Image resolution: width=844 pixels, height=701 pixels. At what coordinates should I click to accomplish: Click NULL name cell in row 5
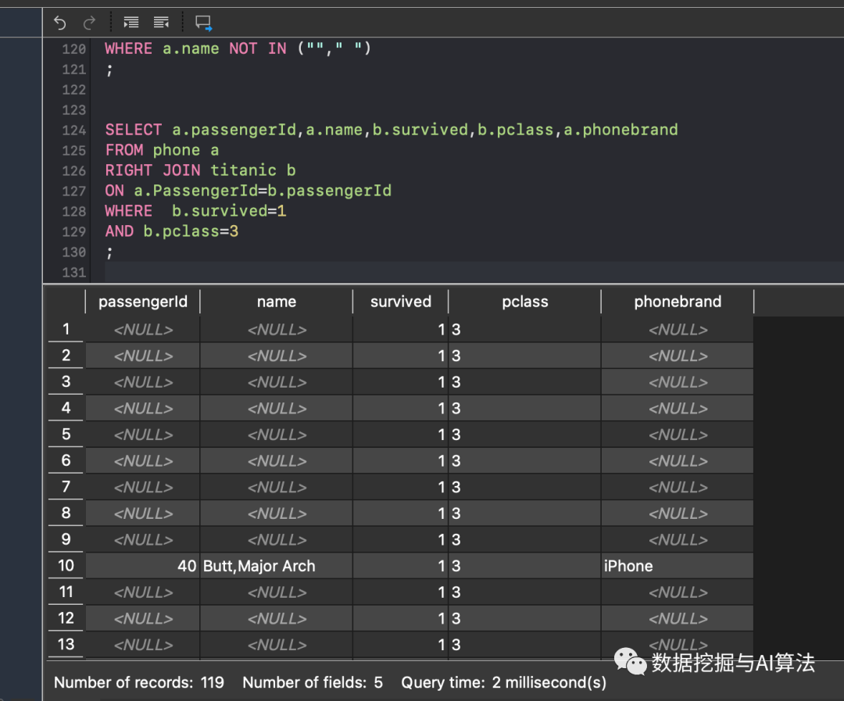point(276,435)
